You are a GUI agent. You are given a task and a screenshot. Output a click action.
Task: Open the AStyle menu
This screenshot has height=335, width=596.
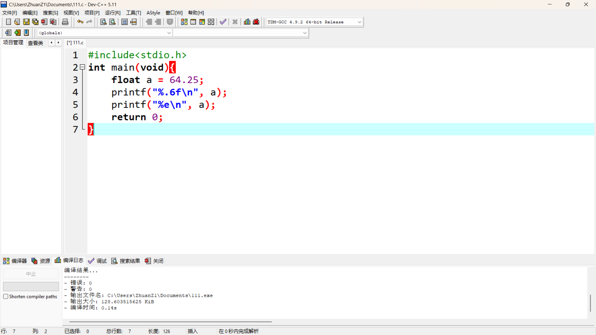pyautogui.click(x=153, y=13)
